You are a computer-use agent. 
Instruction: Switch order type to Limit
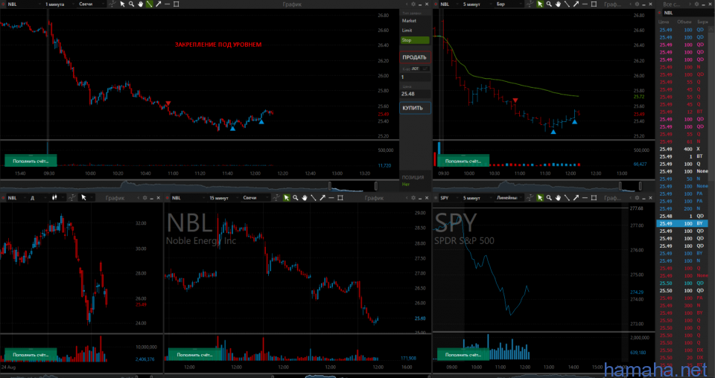(x=409, y=31)
